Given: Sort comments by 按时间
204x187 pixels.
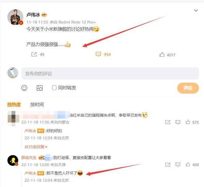Looking at the screenshot, I should tap(37, 104).
